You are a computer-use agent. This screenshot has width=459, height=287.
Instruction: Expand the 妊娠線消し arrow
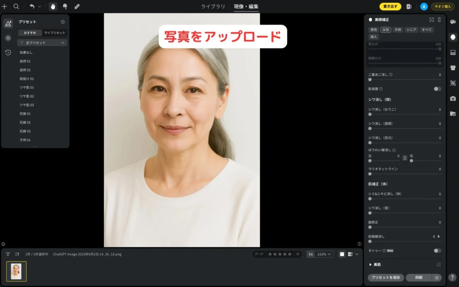(x=439, y=236)
